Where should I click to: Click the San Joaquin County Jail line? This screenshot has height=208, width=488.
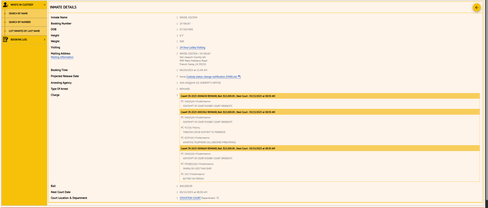point(193,57)
